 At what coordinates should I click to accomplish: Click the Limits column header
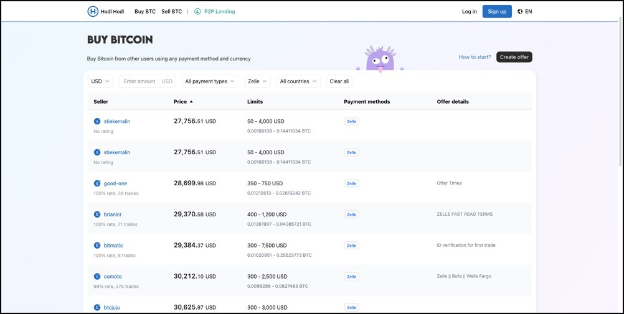click(x=255, y=102)
